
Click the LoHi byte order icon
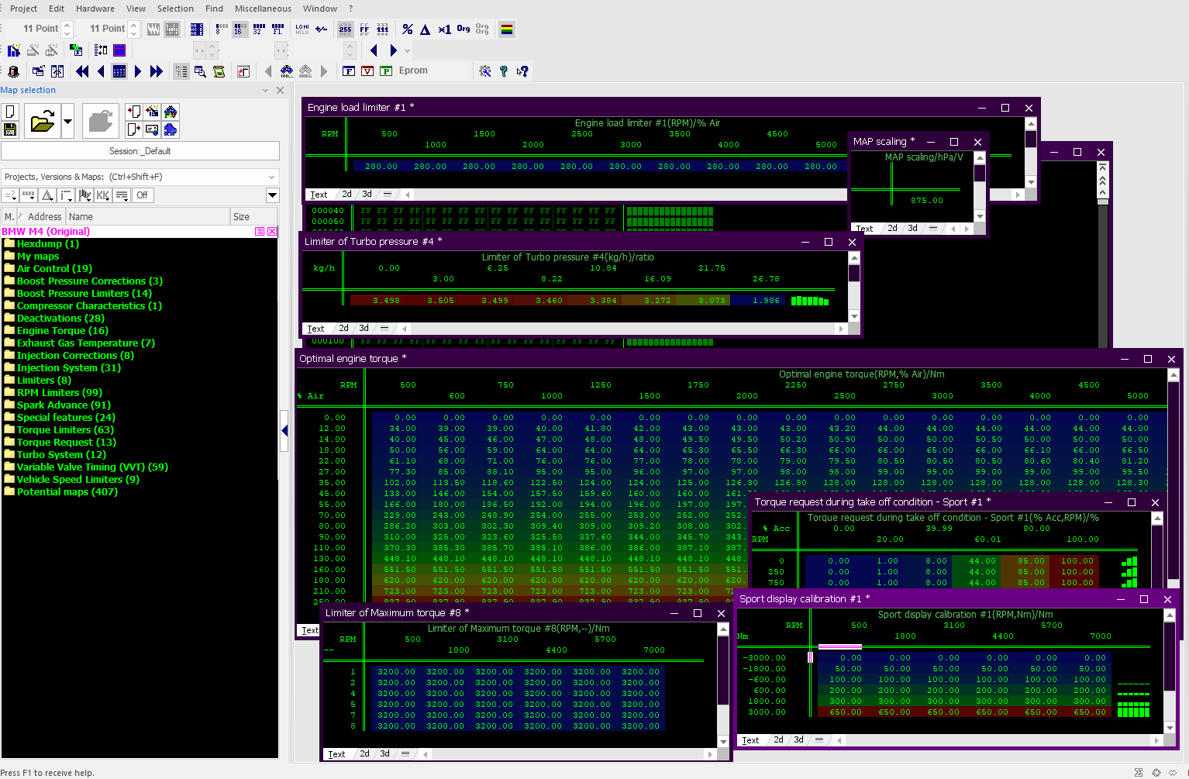(x=302, y=29)
